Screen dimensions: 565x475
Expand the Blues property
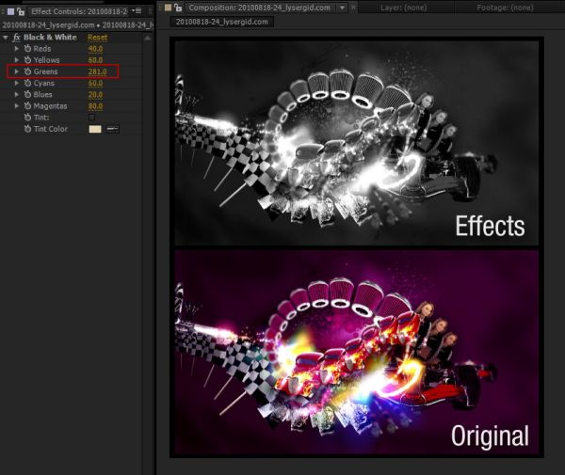coord(17,95)
